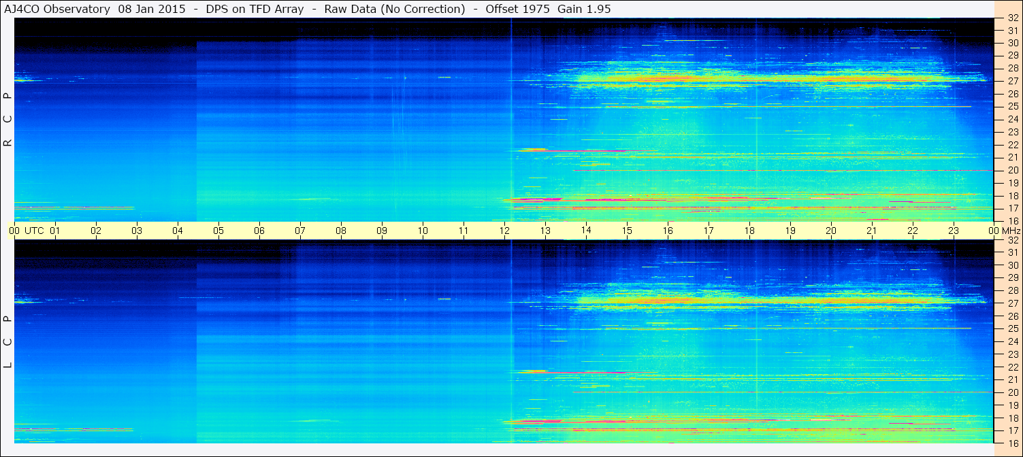The image size is (1023, 457).
Task: Click the 23 hour time marker on time axis
Action: coord(954,231)
